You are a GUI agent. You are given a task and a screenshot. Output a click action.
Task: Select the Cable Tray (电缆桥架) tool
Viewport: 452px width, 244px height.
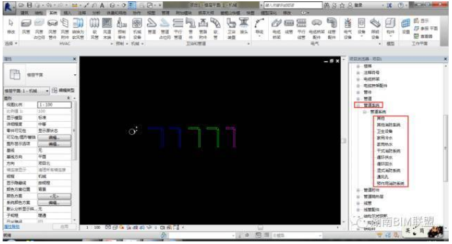(277, 28)
